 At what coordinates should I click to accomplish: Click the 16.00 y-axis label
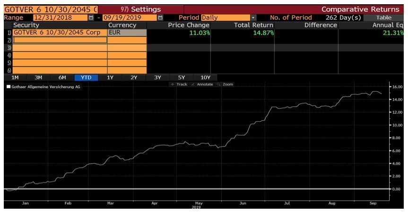pyautogui.click(x=397, y=87)
